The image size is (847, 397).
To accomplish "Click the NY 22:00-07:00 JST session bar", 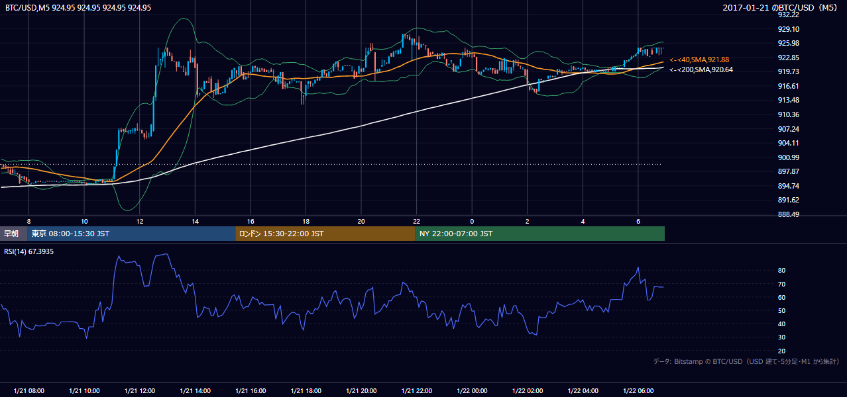I will (539, 234).
